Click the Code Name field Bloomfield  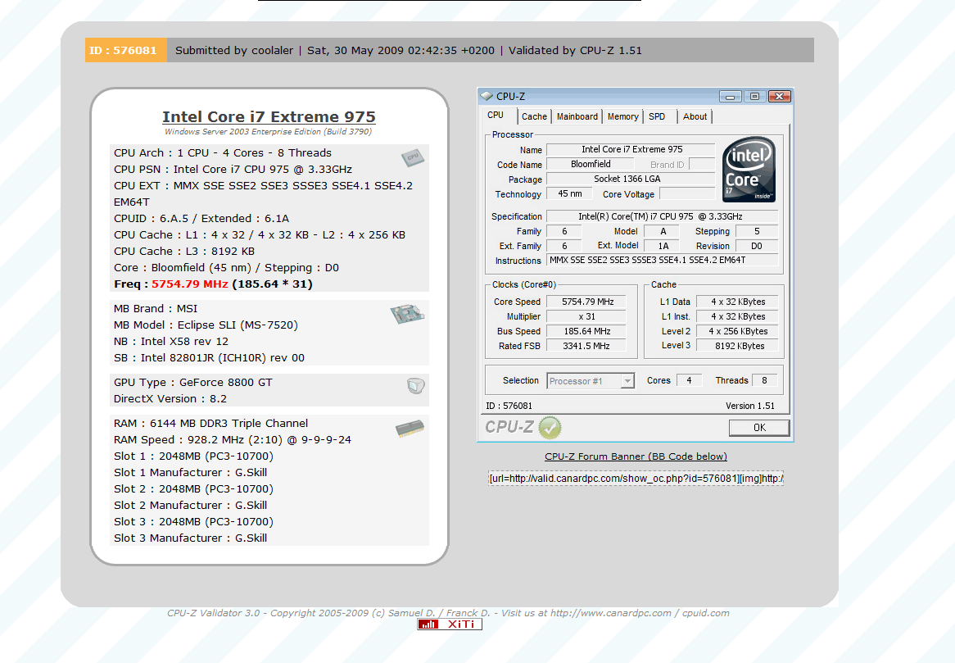point(591,164)
